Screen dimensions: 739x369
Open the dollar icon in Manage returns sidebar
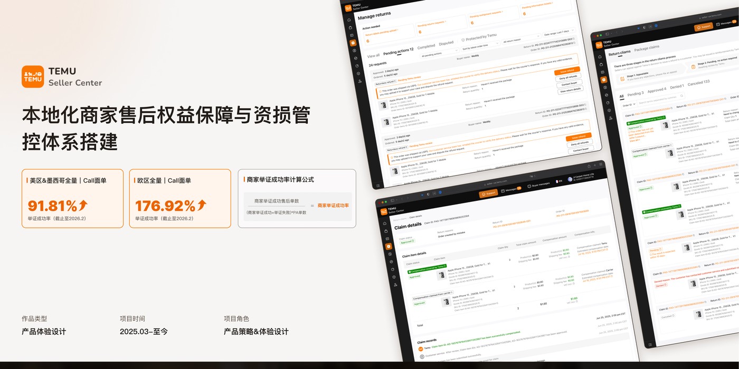[x=354, y=50]
